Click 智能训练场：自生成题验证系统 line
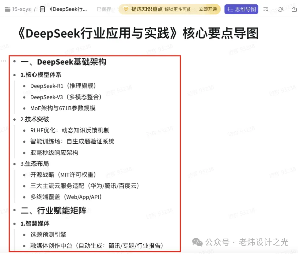This screenshot has width=298, height=254. tap(72, 141)
